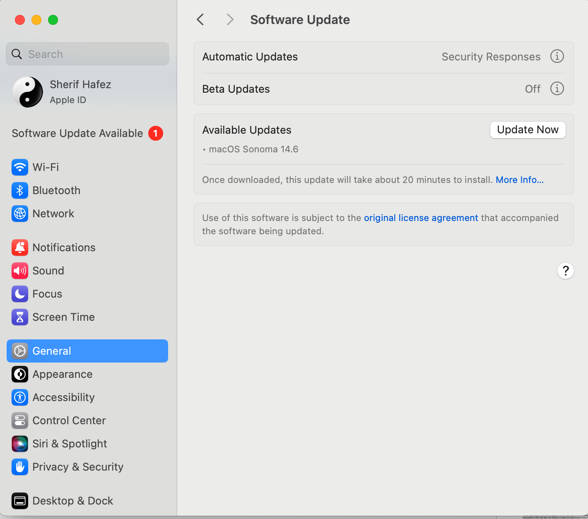Click the Search field
The image size is (588, 519).
(87, 54)
